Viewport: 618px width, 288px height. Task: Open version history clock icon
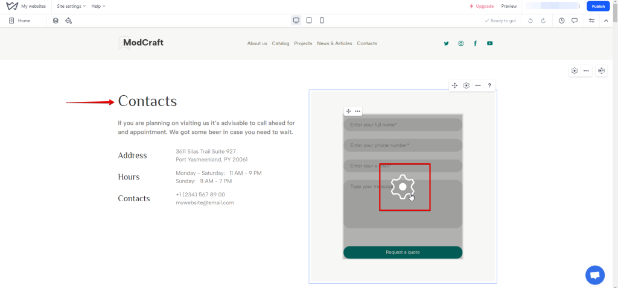click(x=561, y=20)
